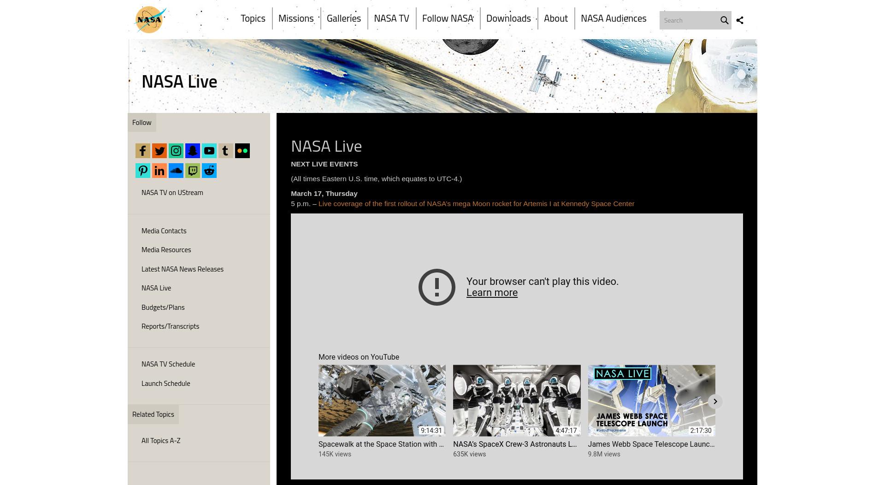
Task: Open Latest NASA News Releases
Action: 183,269
